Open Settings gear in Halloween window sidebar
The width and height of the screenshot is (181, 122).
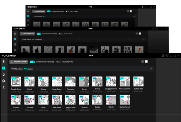click(x=15, y=50)
